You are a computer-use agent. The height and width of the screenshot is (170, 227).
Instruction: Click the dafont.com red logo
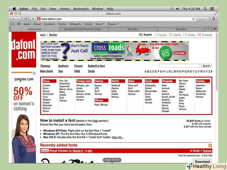24,50
